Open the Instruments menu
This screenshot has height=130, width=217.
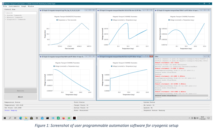pos(14,6)
